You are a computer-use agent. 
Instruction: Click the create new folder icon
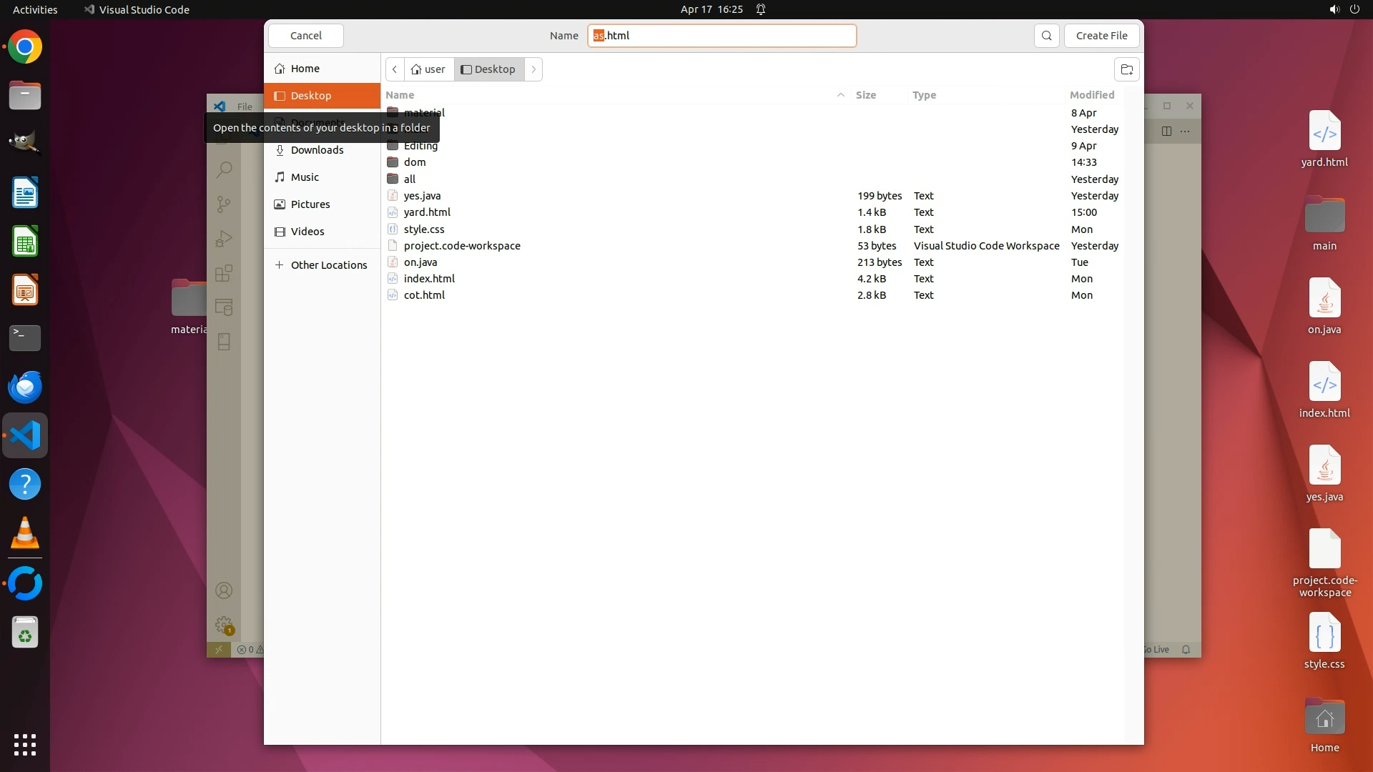tap(1126, 69)
